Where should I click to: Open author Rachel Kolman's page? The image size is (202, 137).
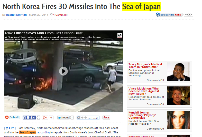(16, 15)
